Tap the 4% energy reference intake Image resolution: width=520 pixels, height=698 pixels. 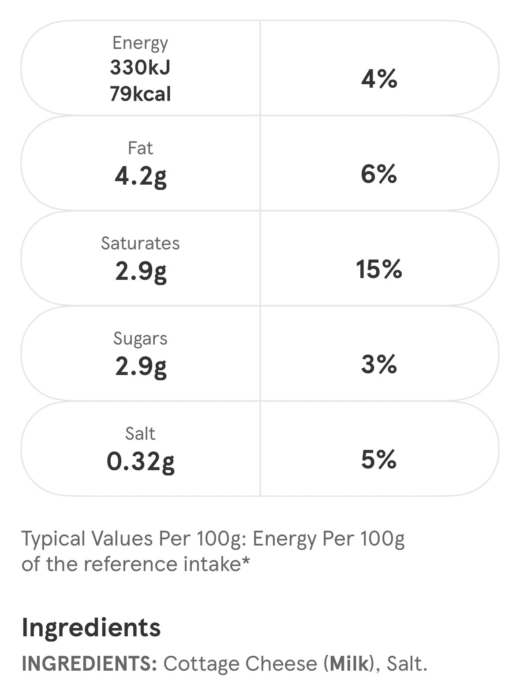[x=379, y=80]
